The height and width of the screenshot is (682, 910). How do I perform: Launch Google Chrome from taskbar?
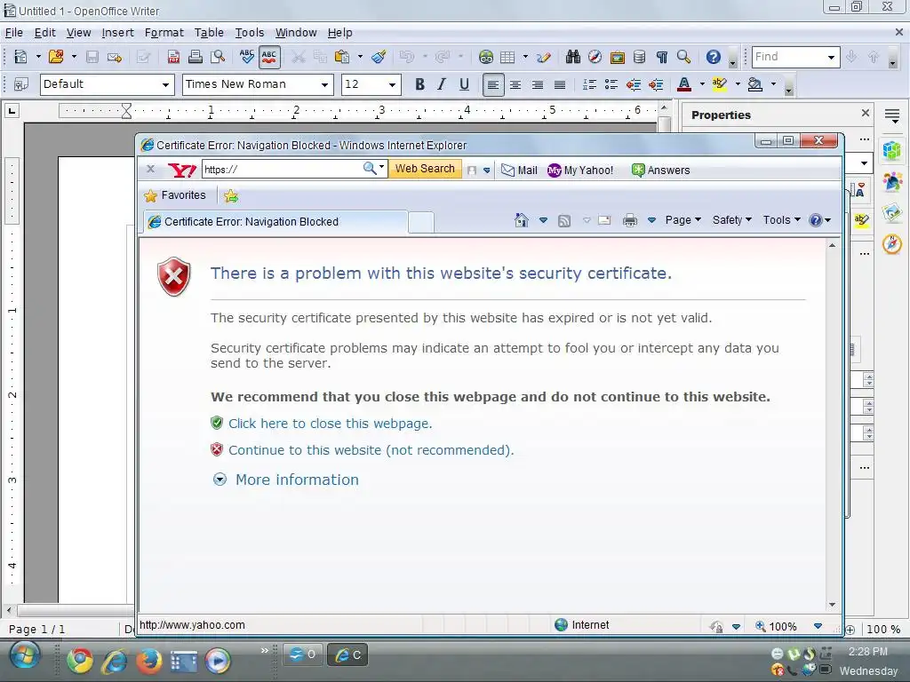(x=80, y=661)
